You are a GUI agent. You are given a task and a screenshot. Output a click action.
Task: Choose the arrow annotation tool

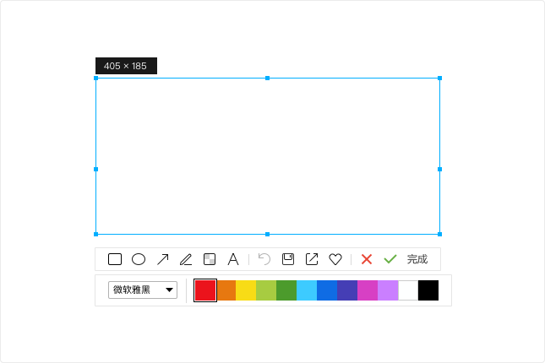point(163,259)
